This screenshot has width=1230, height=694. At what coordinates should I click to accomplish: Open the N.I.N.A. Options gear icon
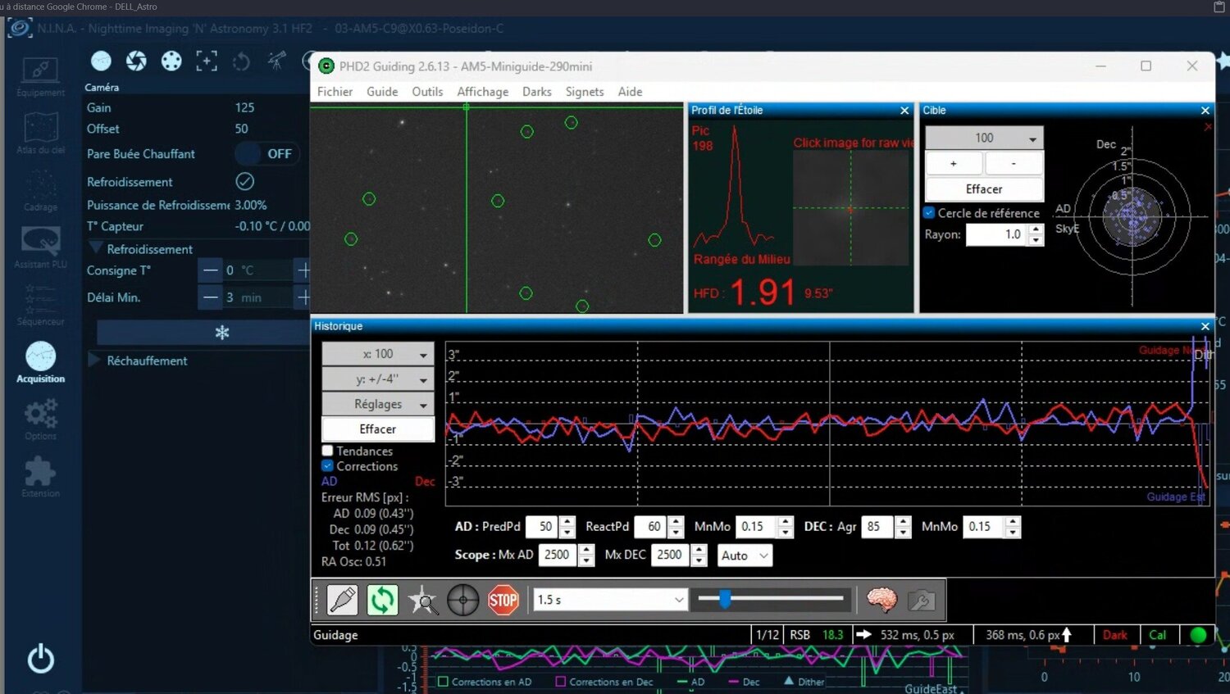pos(40,418)
